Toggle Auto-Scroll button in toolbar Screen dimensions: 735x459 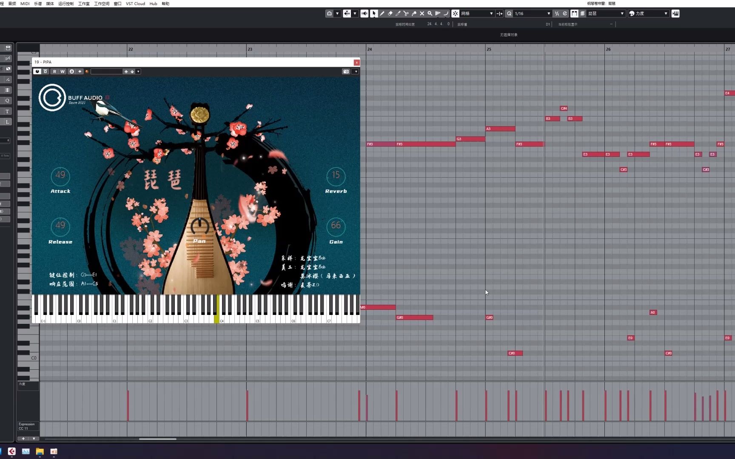[x=347, y=14]
